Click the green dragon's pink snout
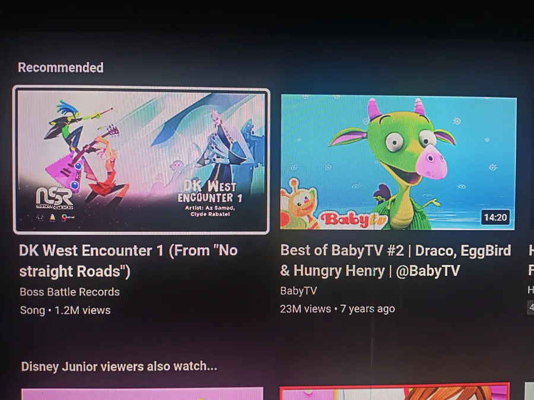This screenshot has height=400, width=534. [432, 162]
